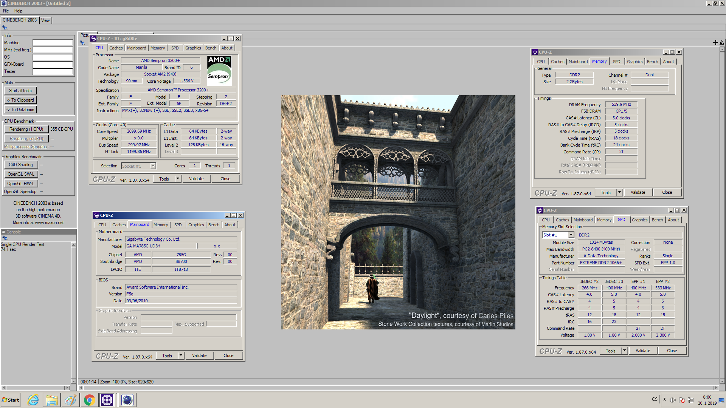The width and height of the screenshot is (726, 408).
Task: Open Caches tab in CPU-Z ID g8d8fe window
Action: point(116,48)
